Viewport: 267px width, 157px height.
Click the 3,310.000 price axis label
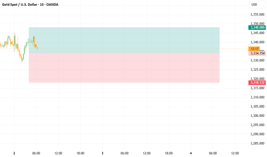pyautogui.click(x=257, y=97)
